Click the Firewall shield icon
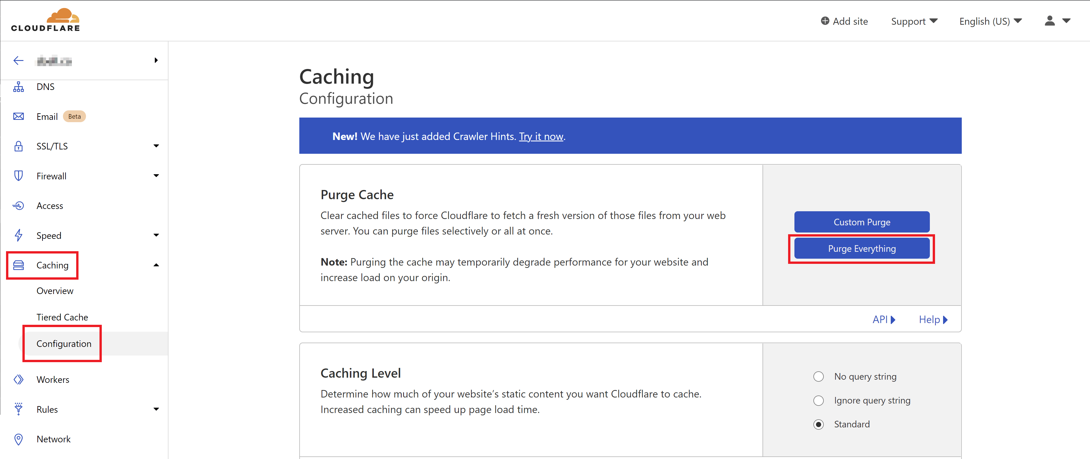 19,176
